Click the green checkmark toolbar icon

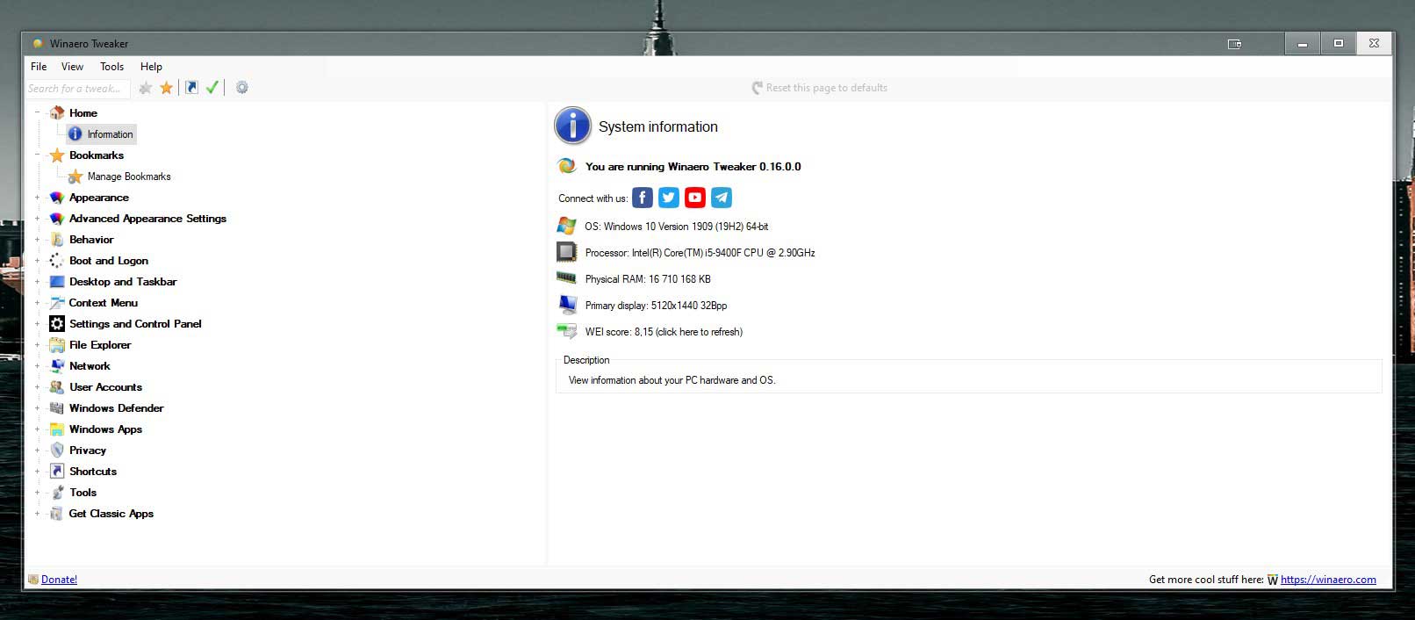click(x=212, y=87)
